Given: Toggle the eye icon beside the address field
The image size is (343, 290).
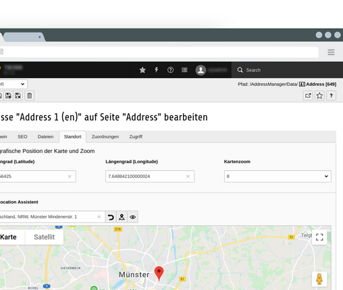Looking at the screenshot, I should click(133, 217).
